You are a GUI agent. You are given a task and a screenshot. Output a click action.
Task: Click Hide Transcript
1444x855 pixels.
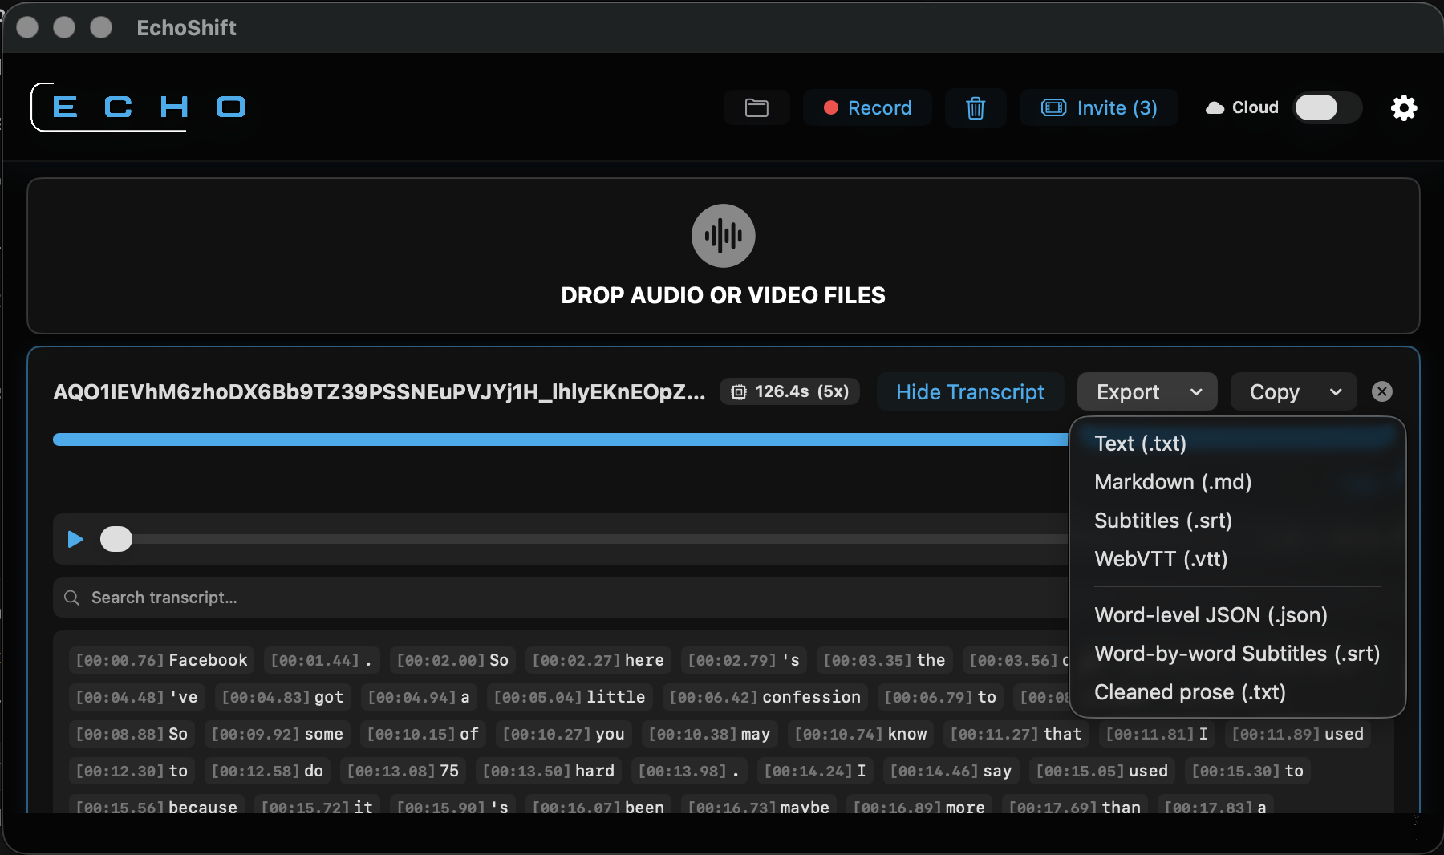pos(970,391)
